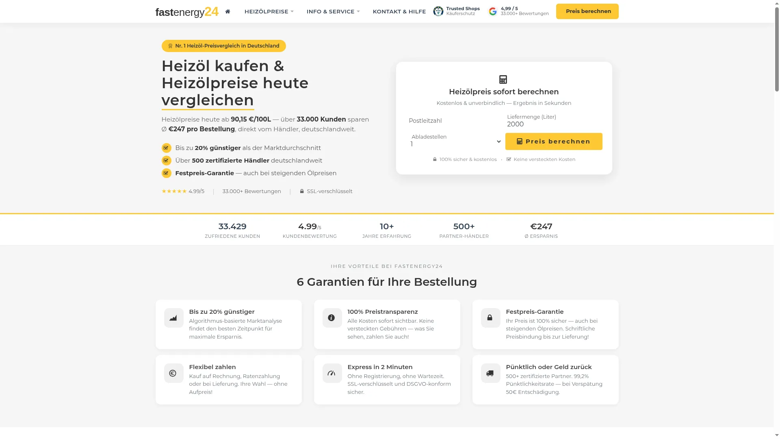This screenshot has height=439, width=780.
Task: Click the Nr. 1 Heizöl-Preisvergleich in Deutschland badge
Action: point(223,46)
